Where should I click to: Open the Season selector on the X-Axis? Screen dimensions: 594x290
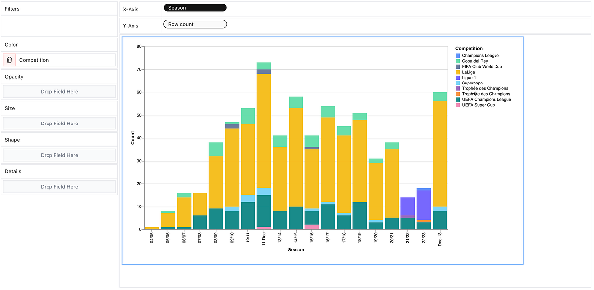click(195, 7)
